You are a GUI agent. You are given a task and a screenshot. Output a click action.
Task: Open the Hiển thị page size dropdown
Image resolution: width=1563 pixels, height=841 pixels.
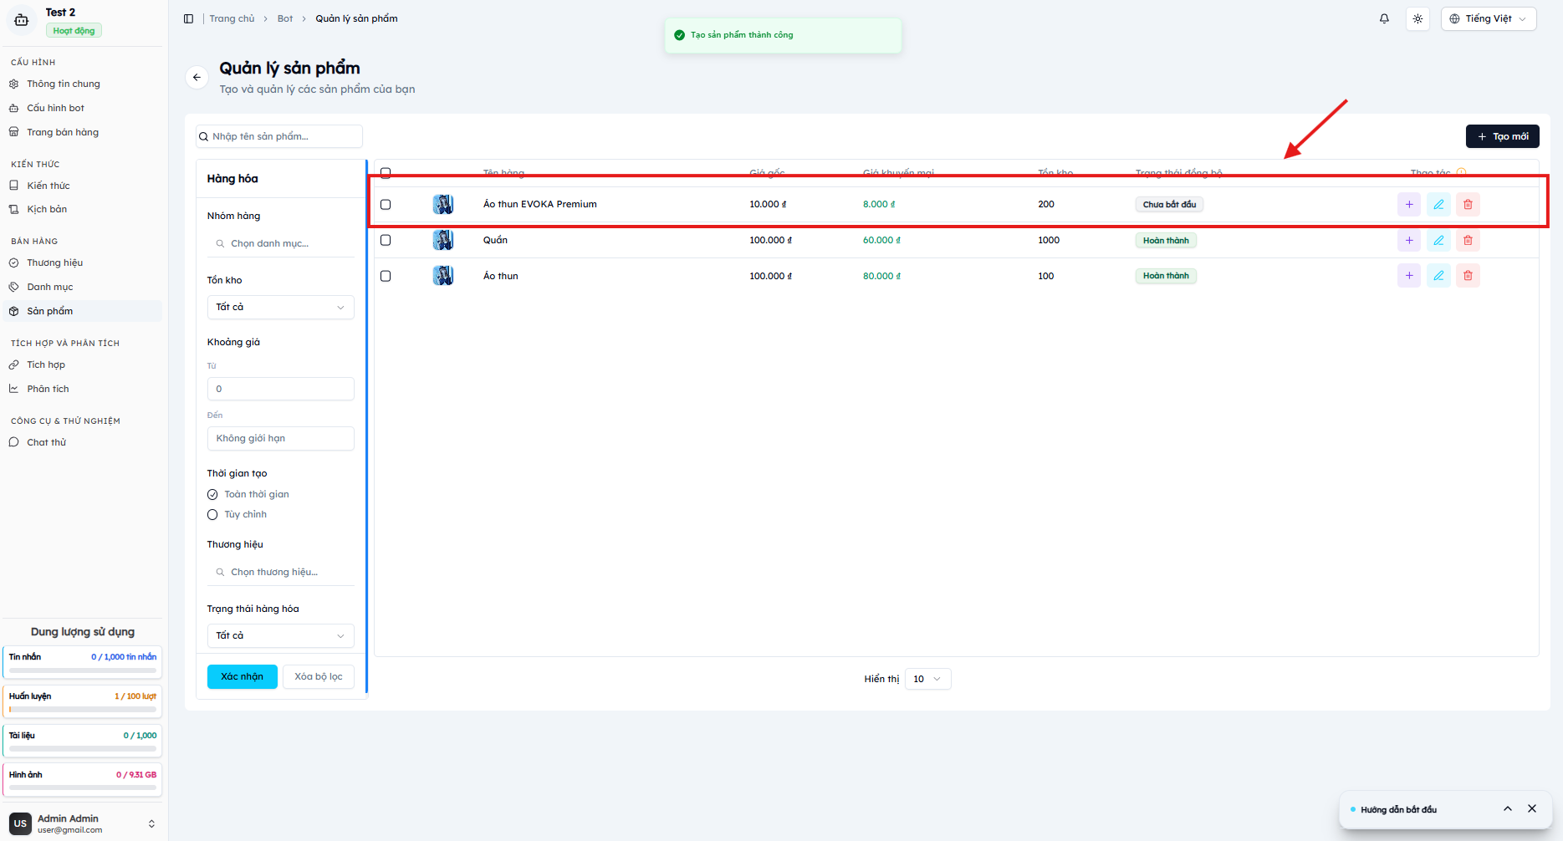click(927, 679)
